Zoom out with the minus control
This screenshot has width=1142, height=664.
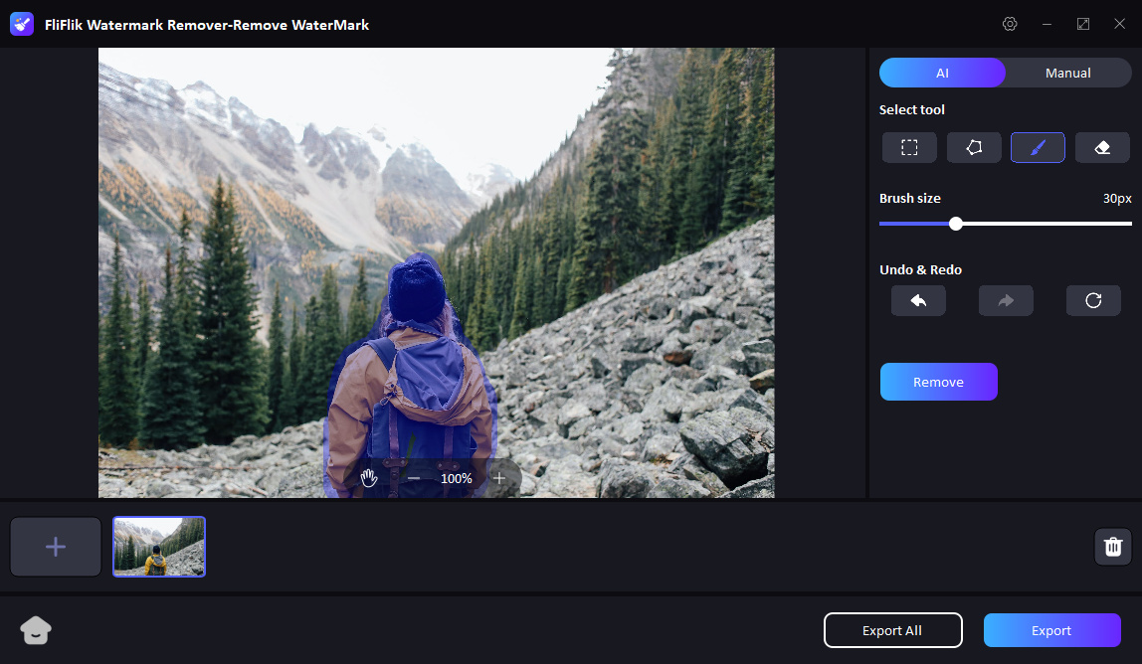point(413,478)
